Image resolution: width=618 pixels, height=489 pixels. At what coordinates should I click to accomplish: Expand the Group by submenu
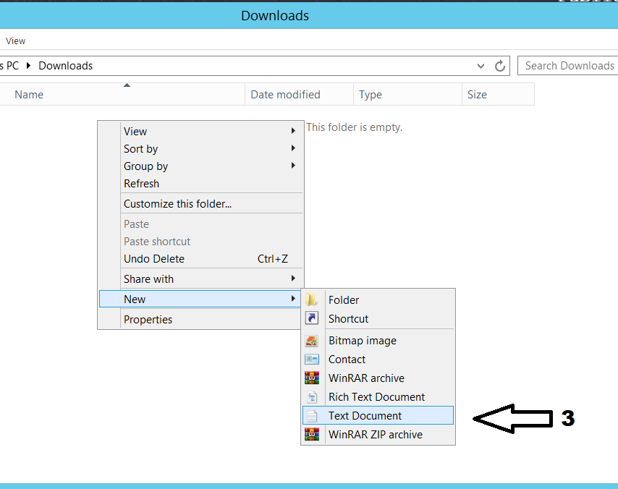tap(293, 166)
